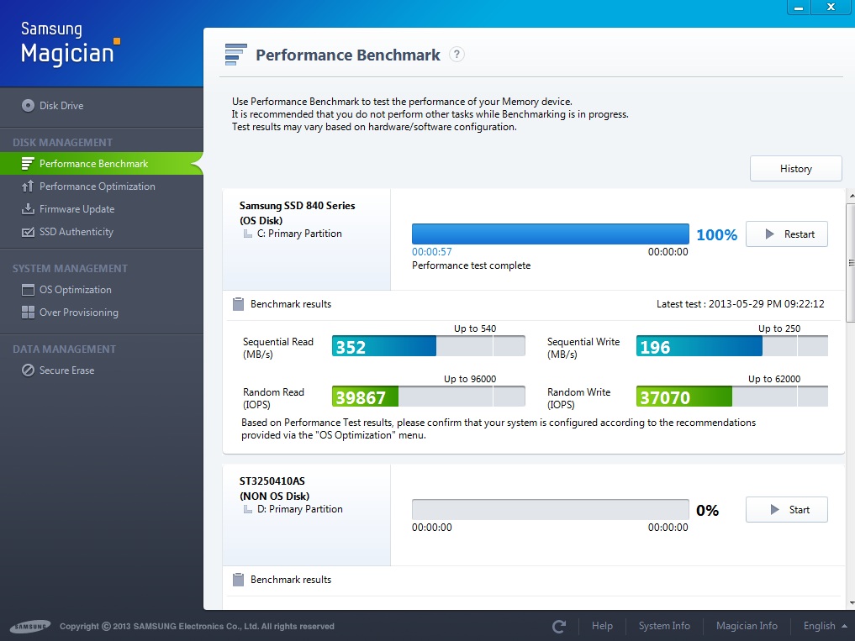The width and height of the screenshot is (855, 641).
Task: Click the Random Read 39867 bar
Action: 429,397
